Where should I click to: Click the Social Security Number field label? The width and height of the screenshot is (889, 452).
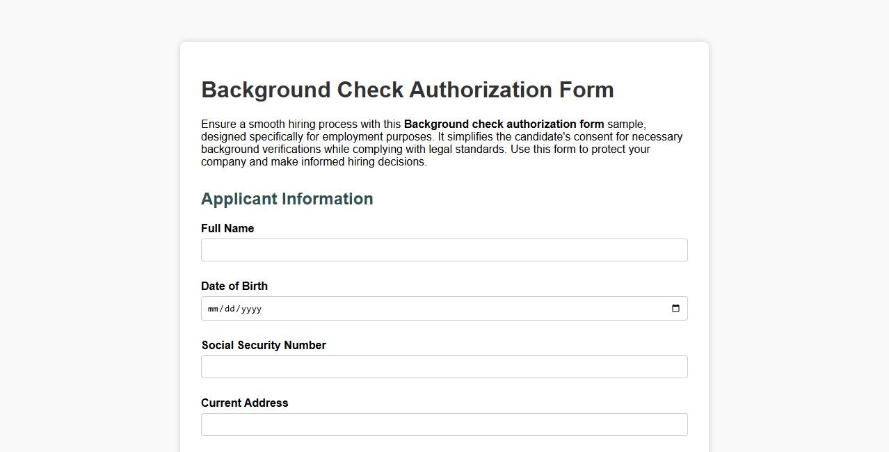pos(264,345)
